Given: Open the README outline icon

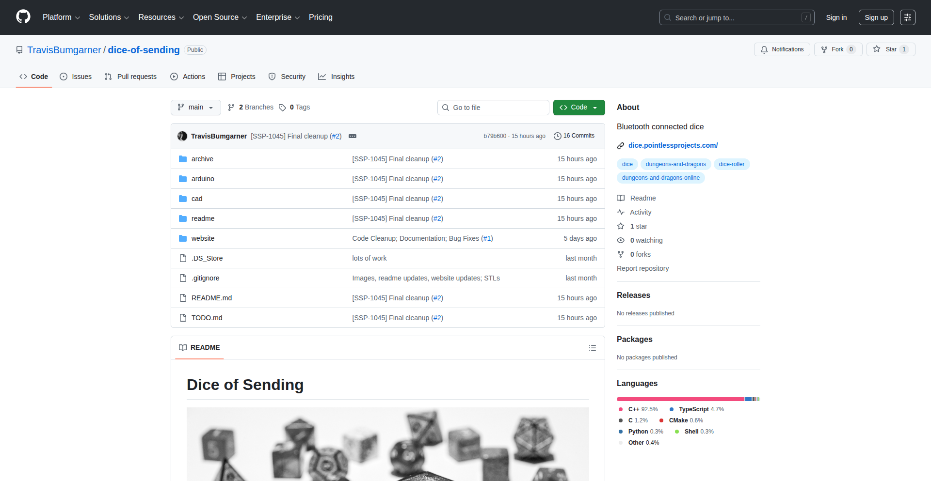Looking at the screenshot, I should [593, 348].
